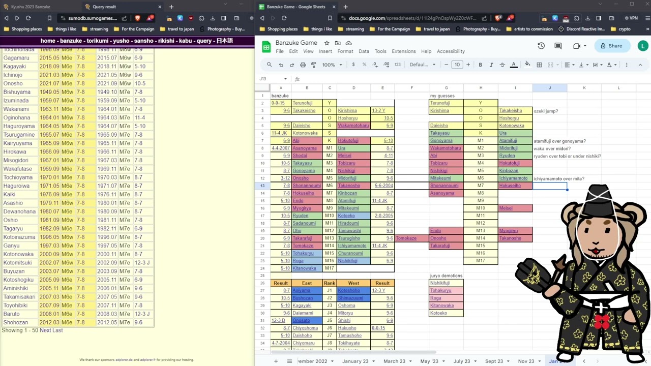651x366 pixels.
Task: Open the fill color picker
Action: [527, 65]
